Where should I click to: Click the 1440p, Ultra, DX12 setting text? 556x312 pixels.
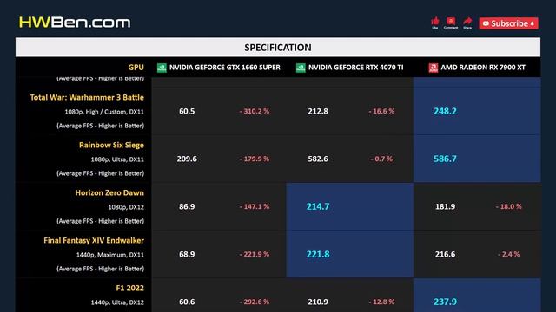pyautogui.click(x=117, y=302)
